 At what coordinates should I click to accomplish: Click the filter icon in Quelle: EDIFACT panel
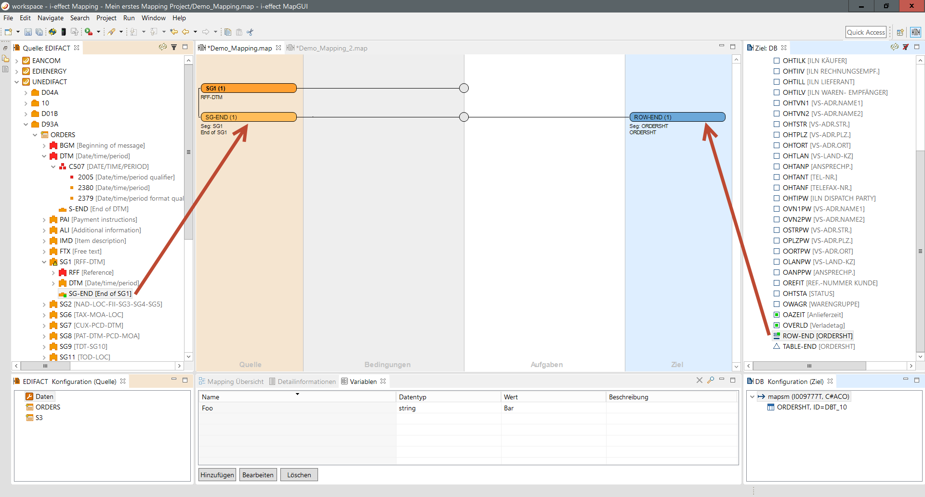[174, 47]
